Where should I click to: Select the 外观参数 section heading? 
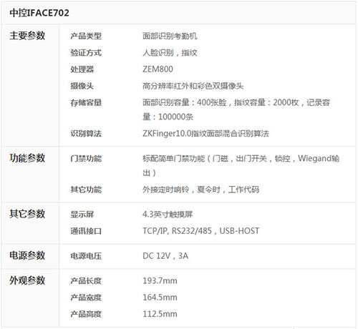tap(27, 280)
